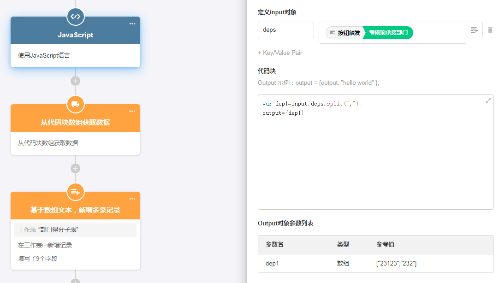This screenshot has width=499, height=283.
Task: Click the JavaScript node code icon
Action: (75, 17)
